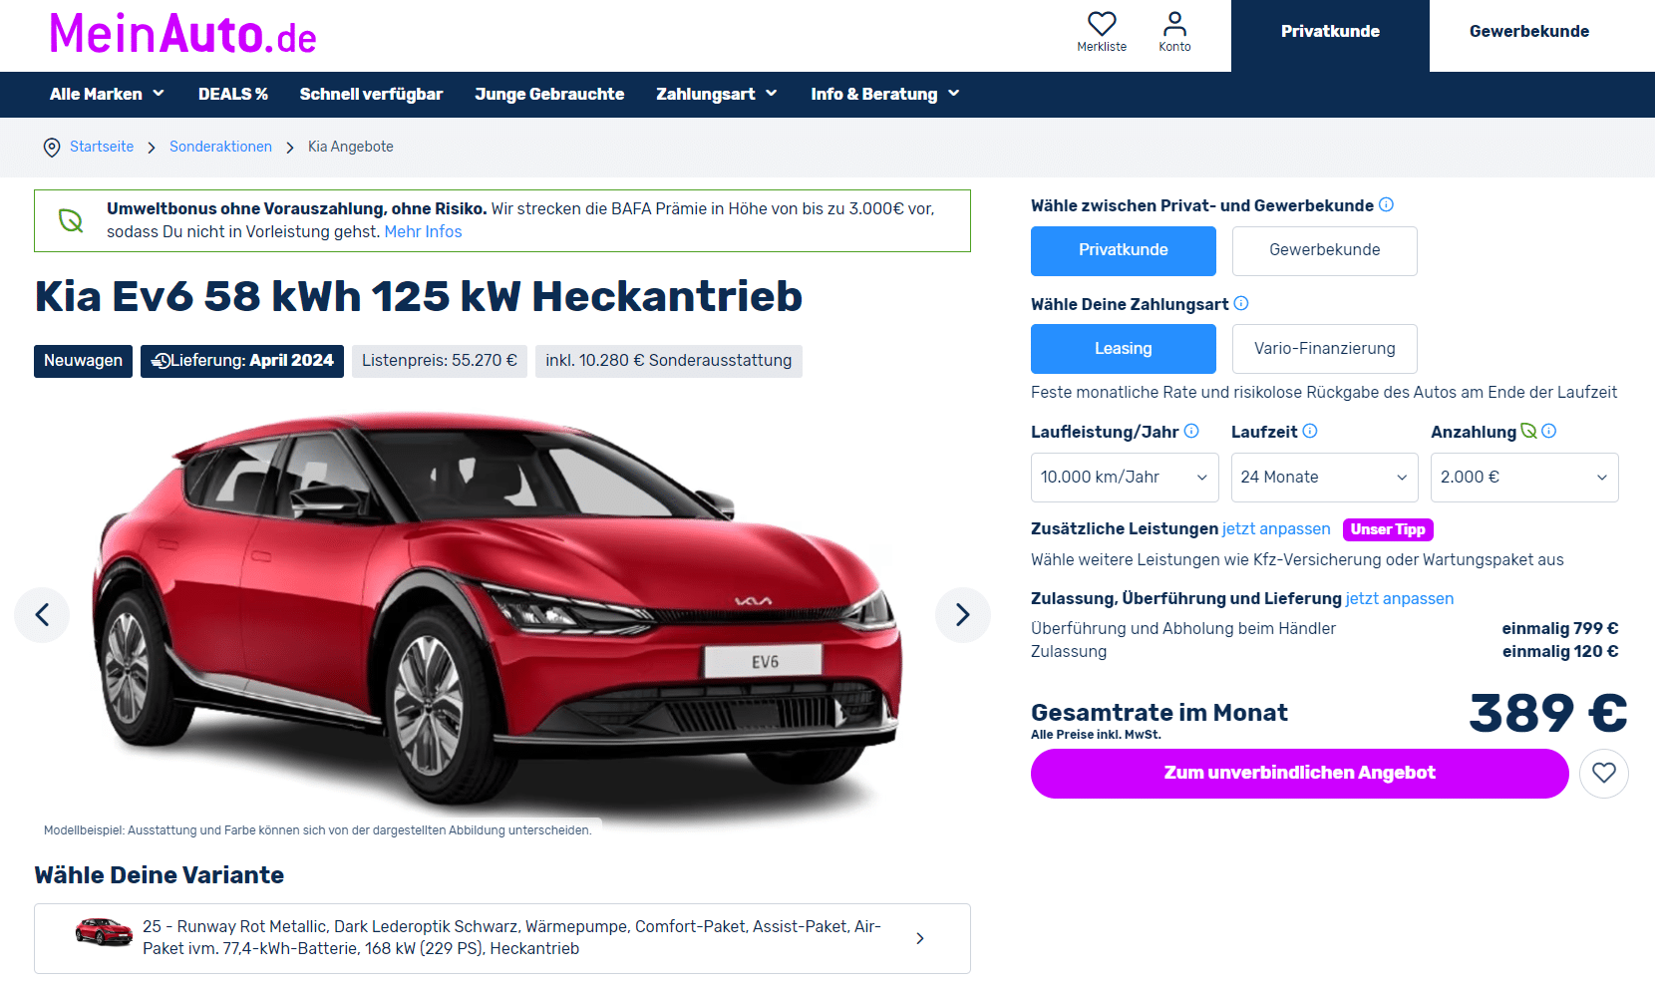Image resolution: width=1655 pixels, height=987 pixels.
Task: Click the Unser Tipp badge
Action: point(1388,529)
